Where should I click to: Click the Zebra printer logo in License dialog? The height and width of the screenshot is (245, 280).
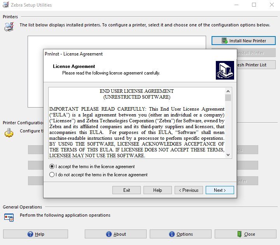tap(225, 70)
